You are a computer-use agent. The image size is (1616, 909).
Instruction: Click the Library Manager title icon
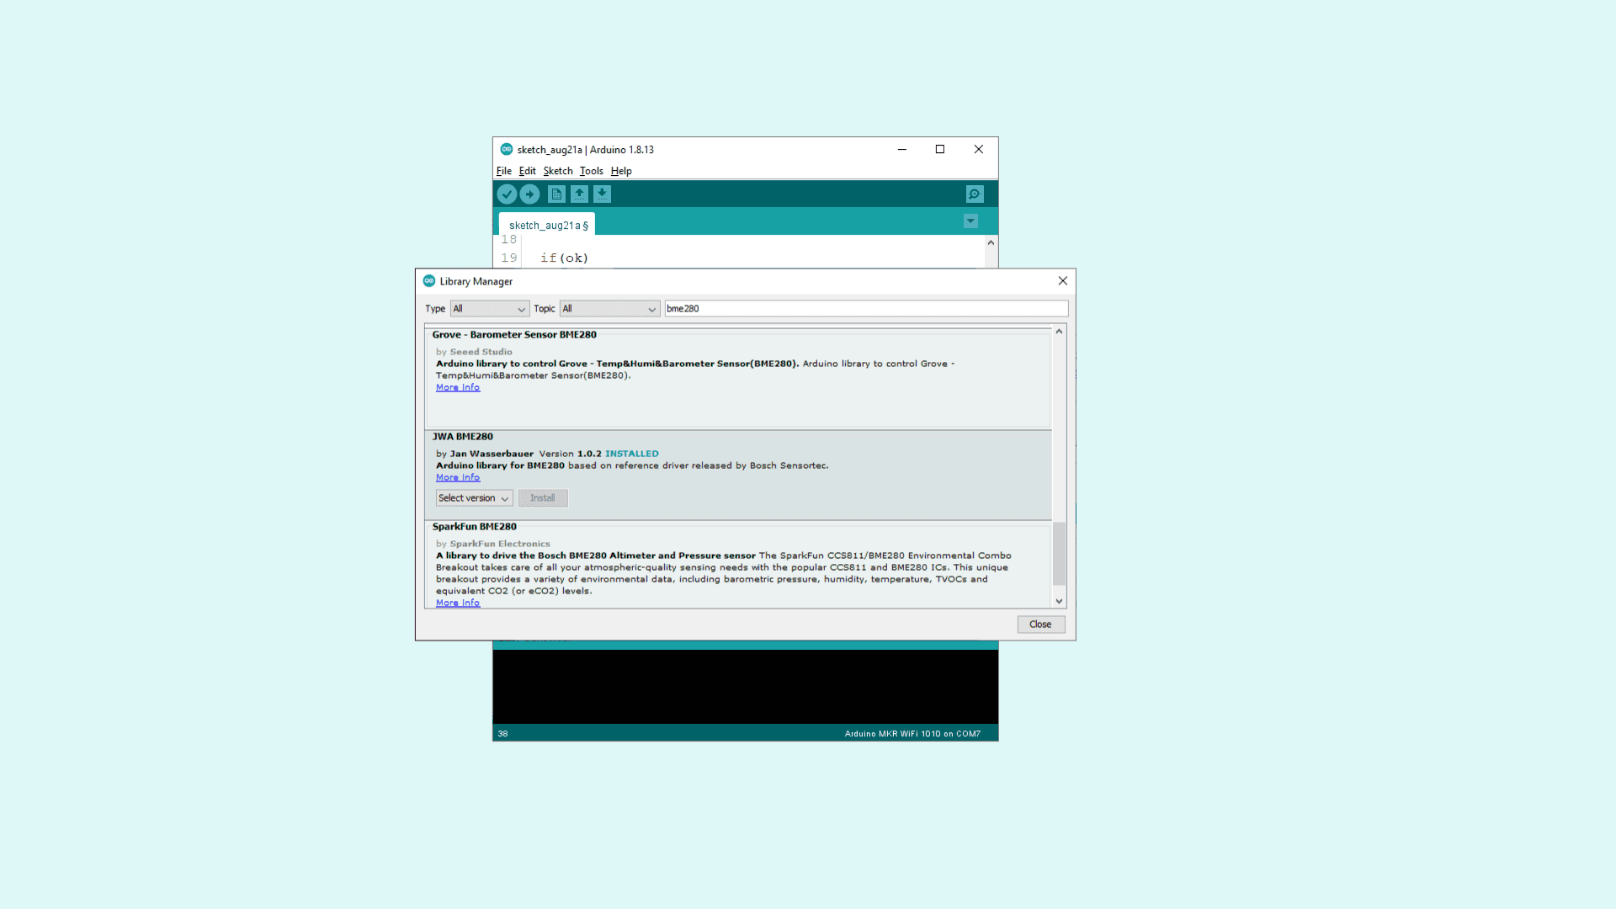click(429, 281)
